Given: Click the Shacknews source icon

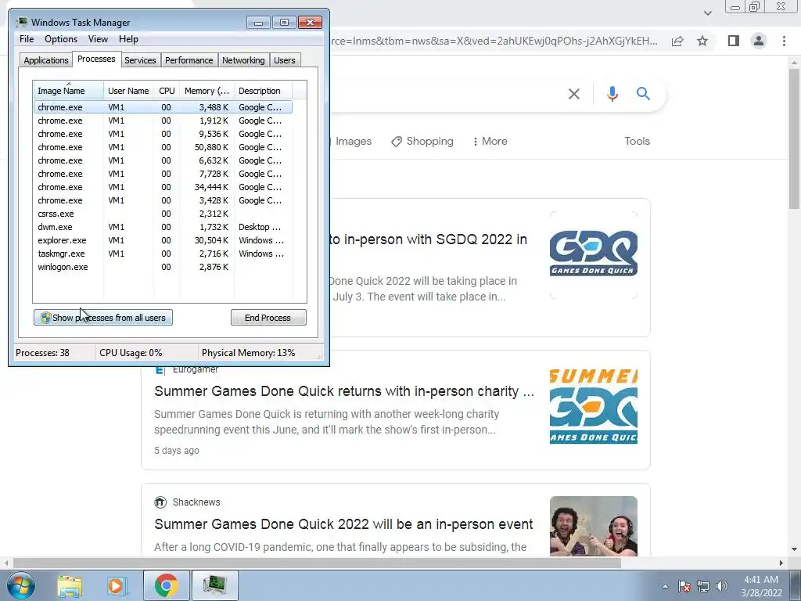Looking at the screenshot, I should 160,502.
